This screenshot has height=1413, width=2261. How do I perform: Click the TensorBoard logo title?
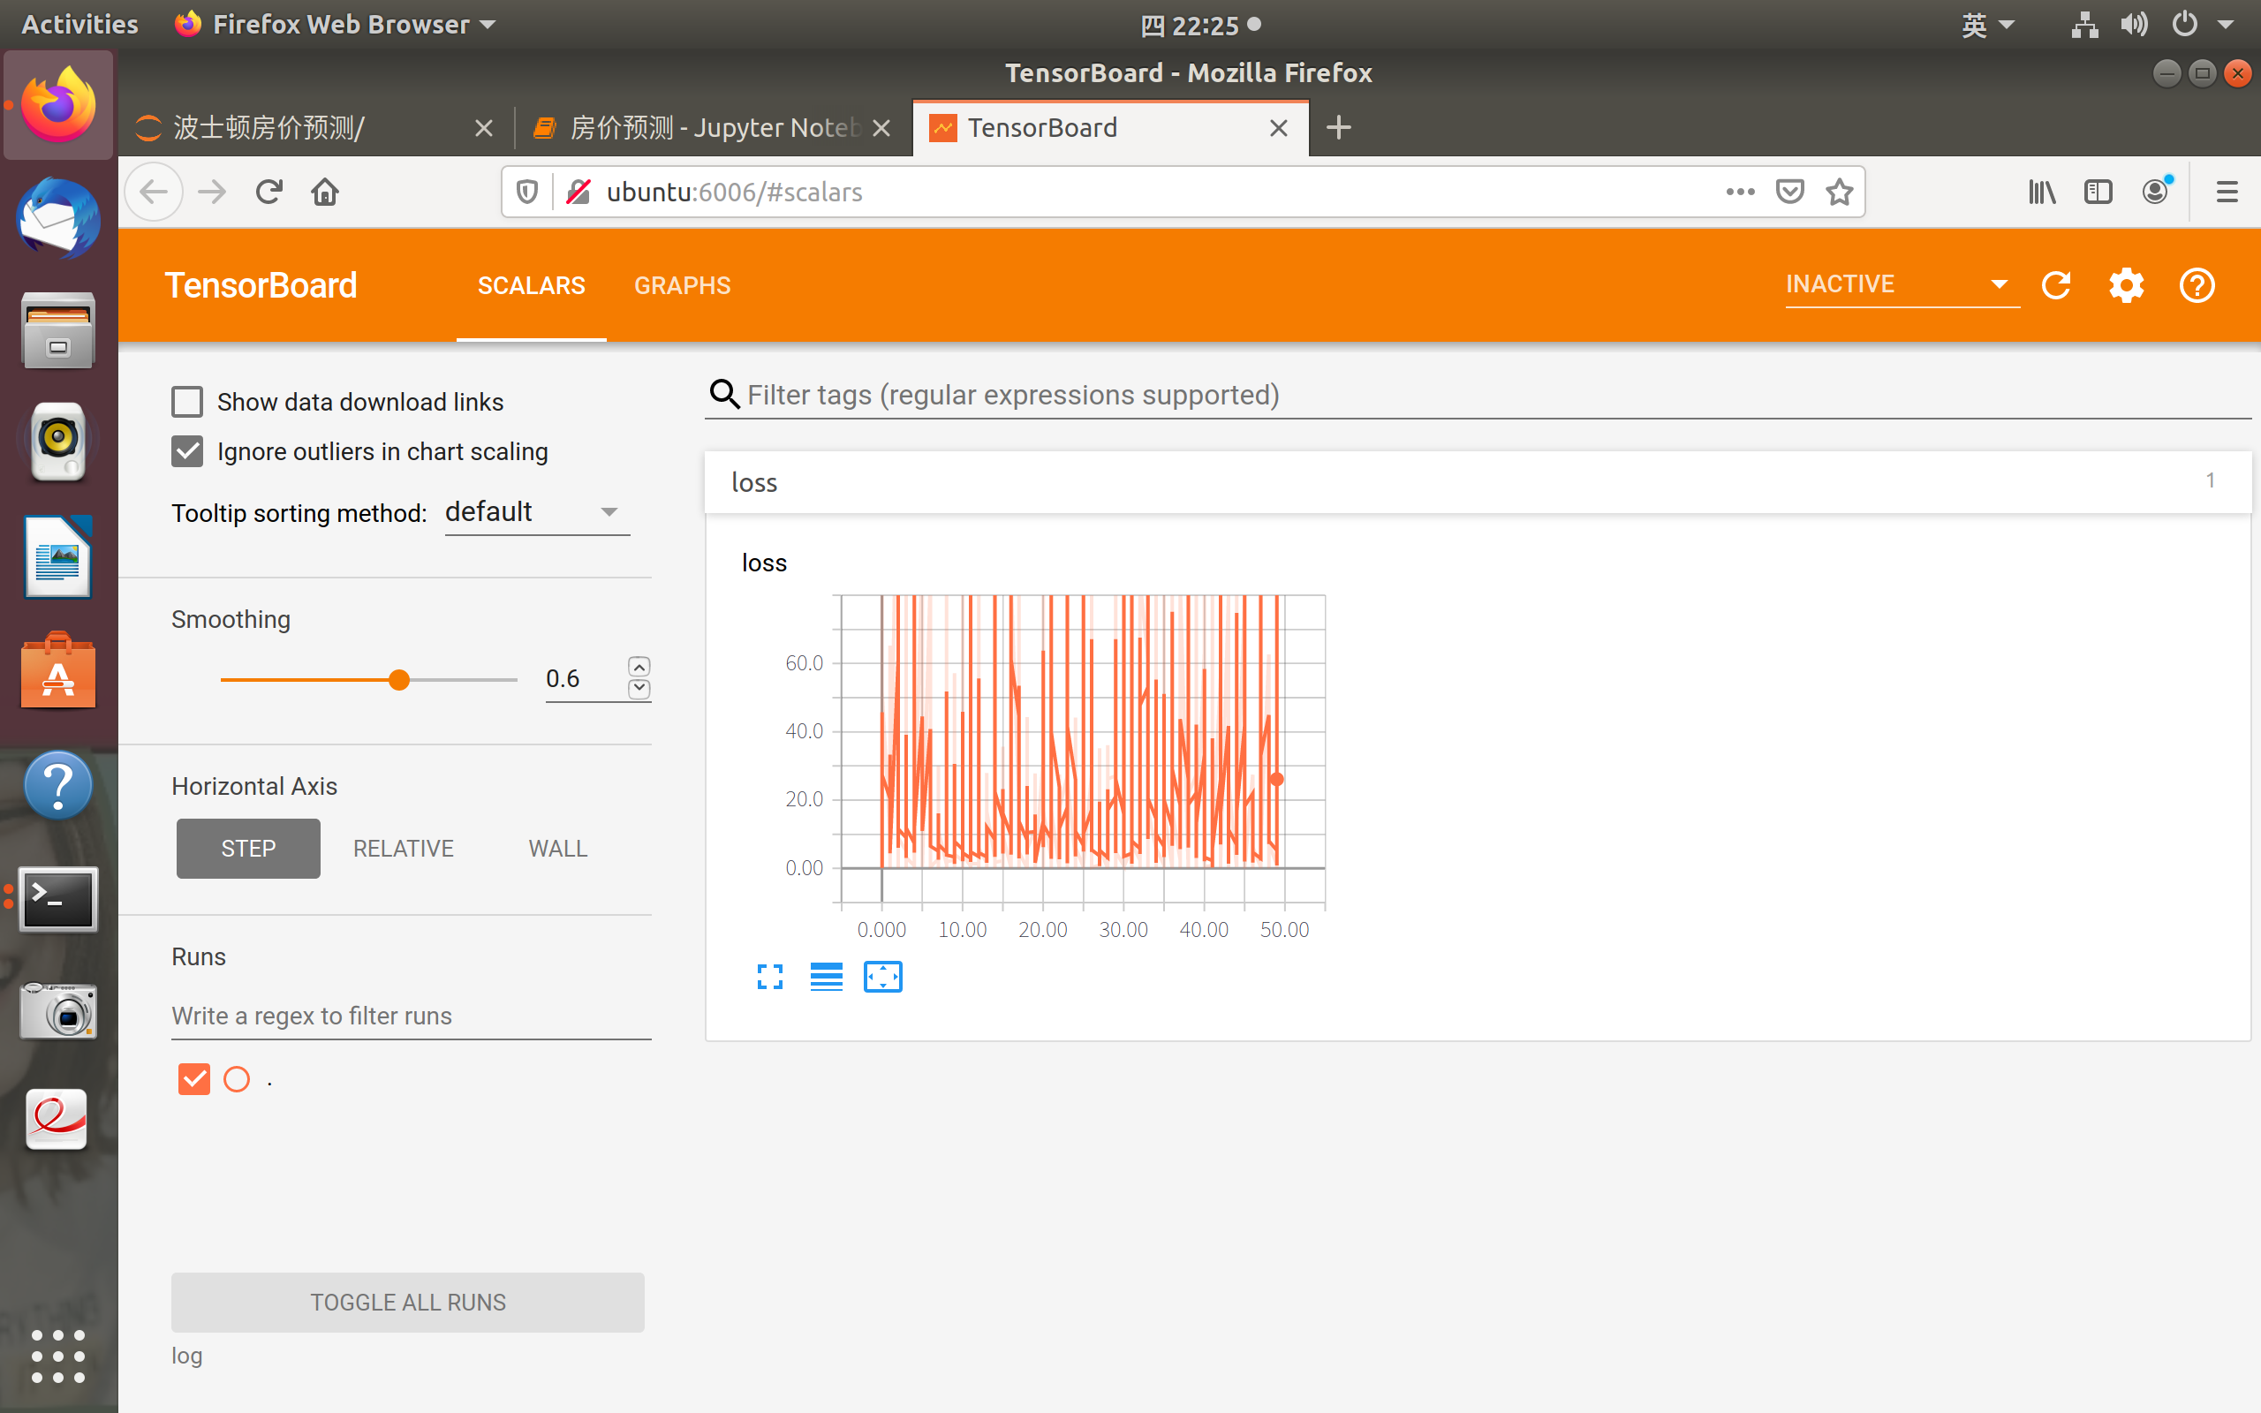click(261, 285)
